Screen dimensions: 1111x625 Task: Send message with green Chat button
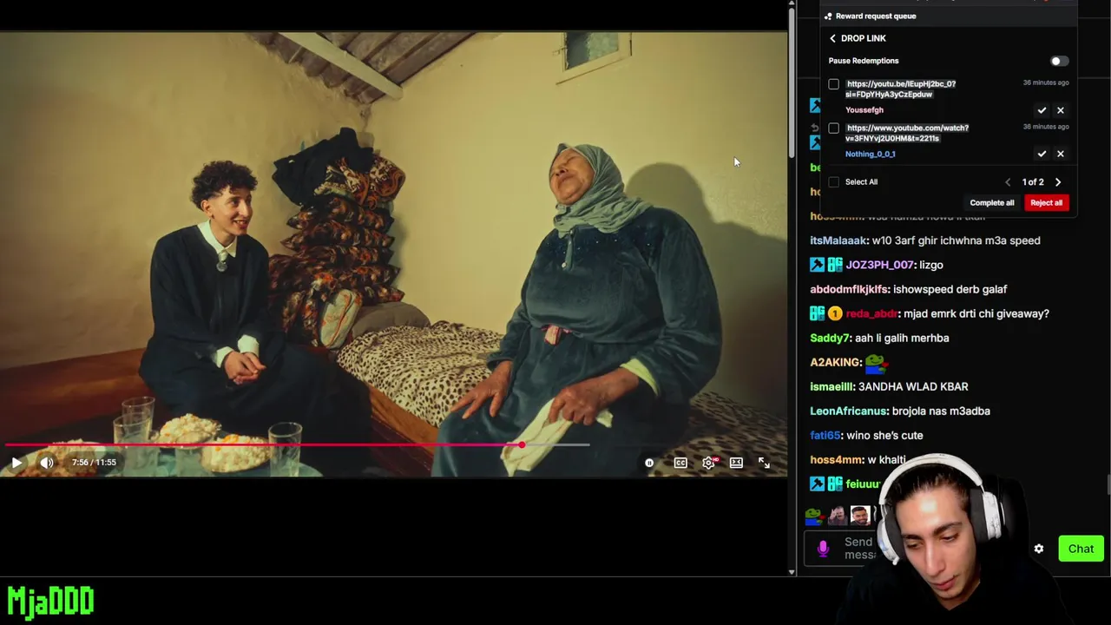click(x=1081, y=549)
